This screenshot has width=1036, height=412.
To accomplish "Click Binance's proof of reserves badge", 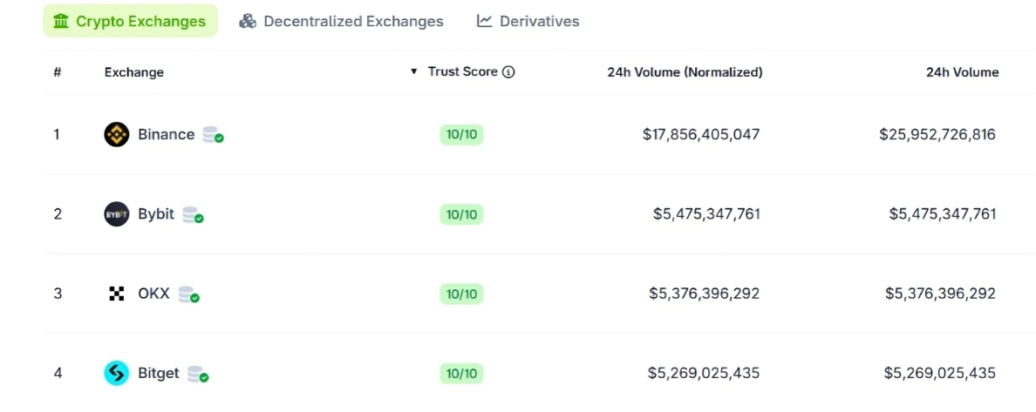I will [213, 135].
